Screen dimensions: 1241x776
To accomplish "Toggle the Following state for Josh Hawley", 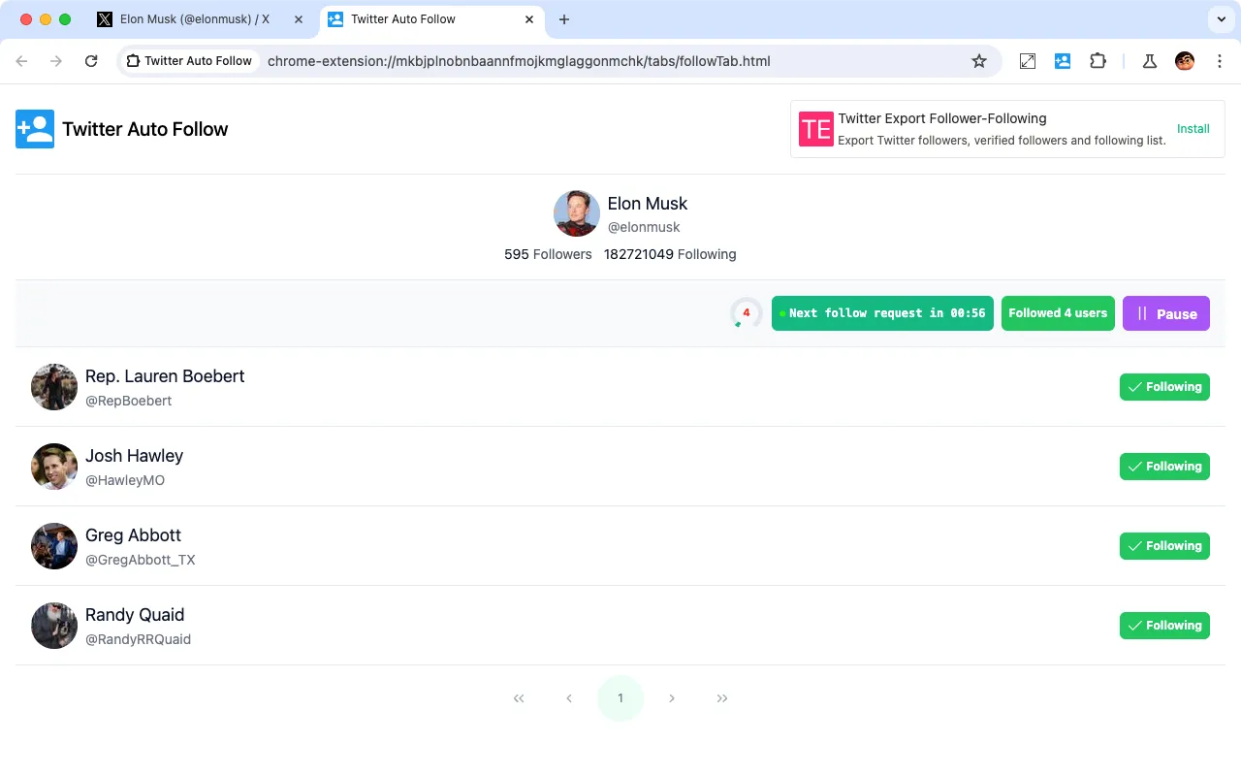I will (x=1164, y=466).
